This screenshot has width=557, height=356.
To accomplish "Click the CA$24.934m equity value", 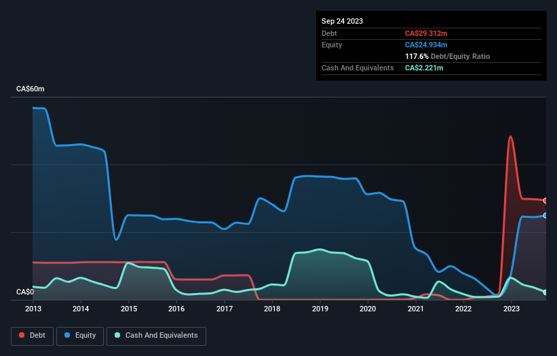I will (426, 45).
